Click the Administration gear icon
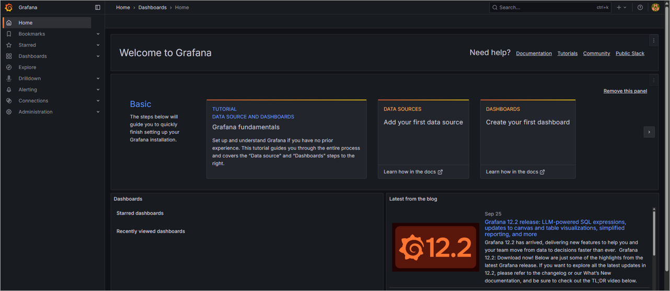This screenshot has height=291, width=670. tap(9, 112)
